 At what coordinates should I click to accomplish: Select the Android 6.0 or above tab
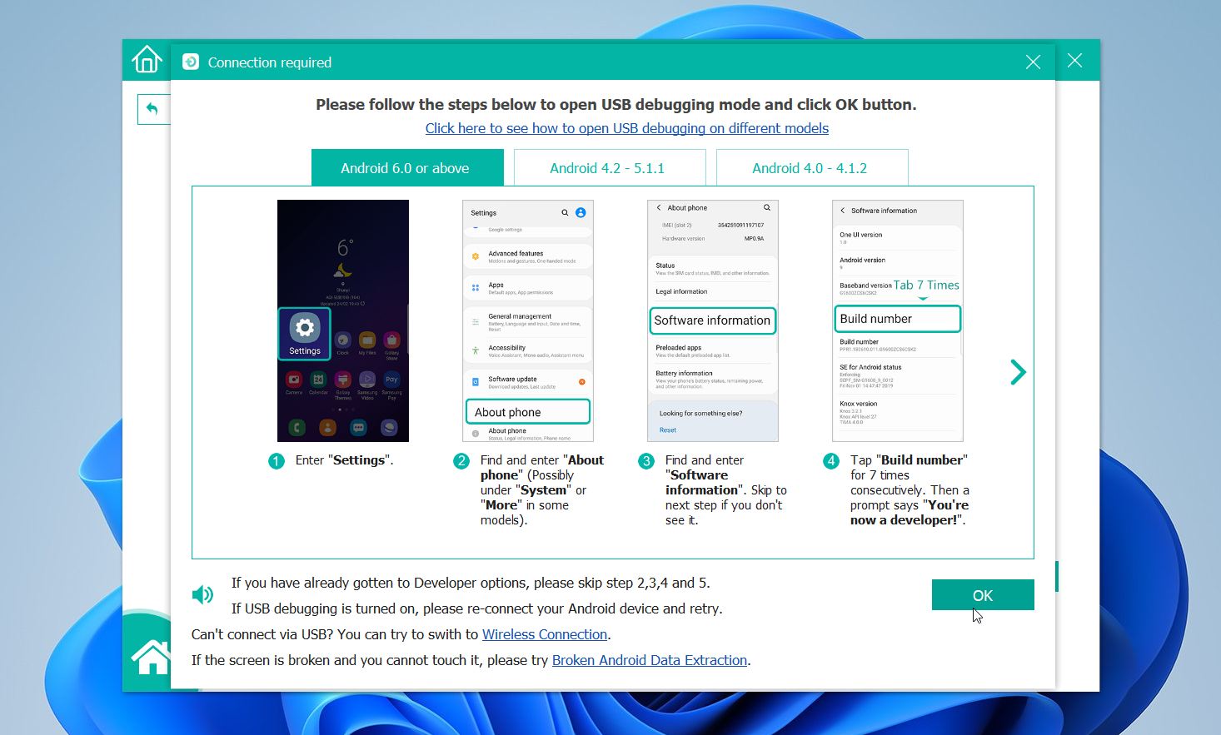coord(407,168)
